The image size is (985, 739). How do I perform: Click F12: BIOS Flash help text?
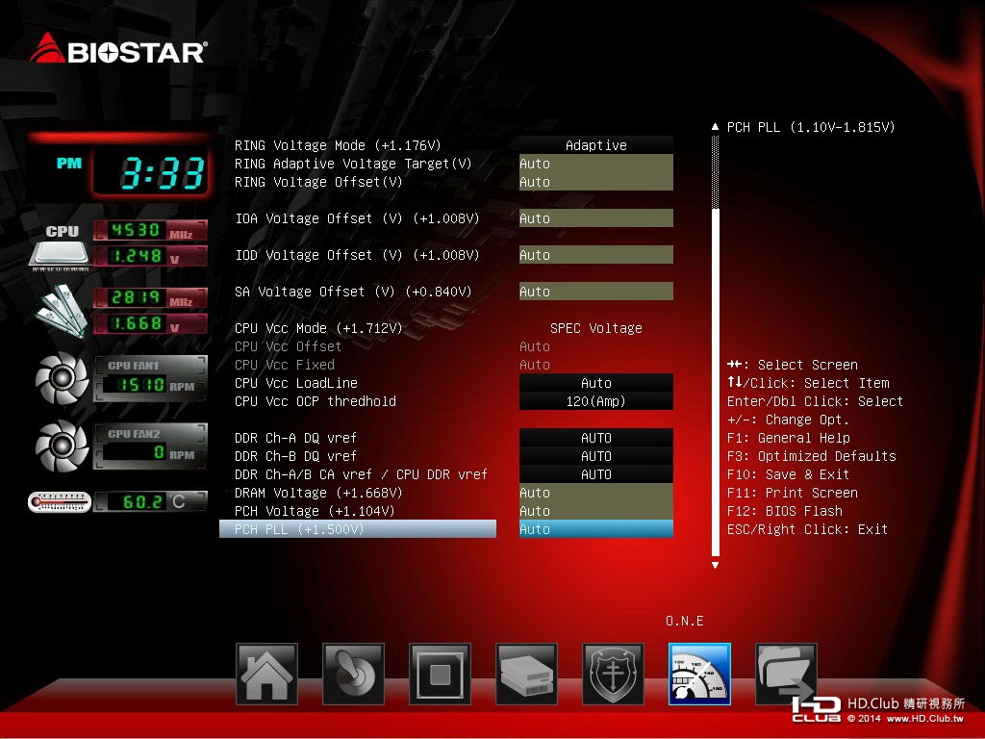[785, 510]
